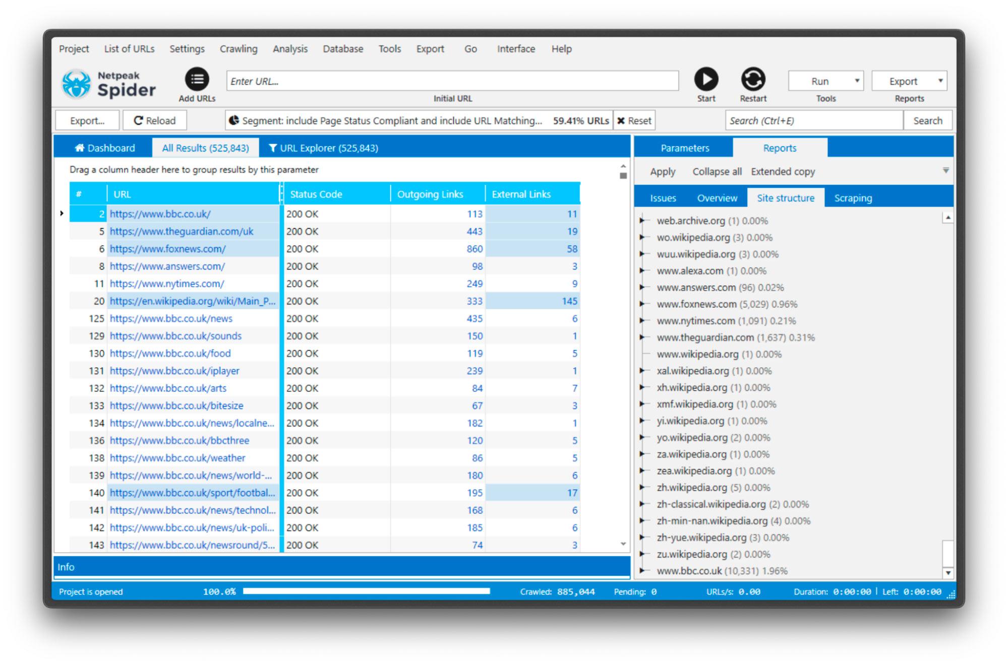Switch to the Parameters tab
The height and width of the screenshot is (665, 1008).
coord(684,148)
